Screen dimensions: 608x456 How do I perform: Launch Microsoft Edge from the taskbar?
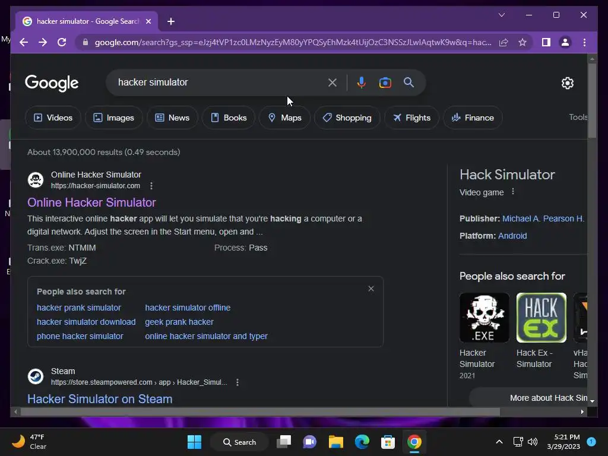click(362, 442)
